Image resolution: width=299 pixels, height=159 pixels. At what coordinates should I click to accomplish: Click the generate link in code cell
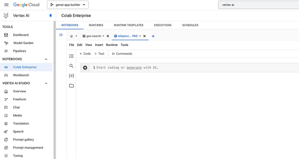pos(134,68)
